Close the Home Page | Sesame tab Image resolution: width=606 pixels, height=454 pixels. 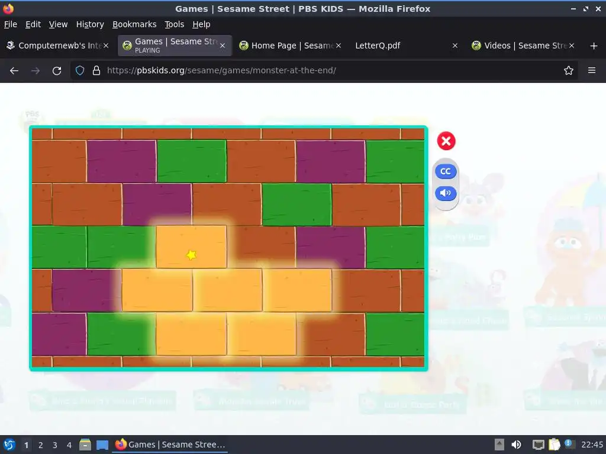point(338,46)
